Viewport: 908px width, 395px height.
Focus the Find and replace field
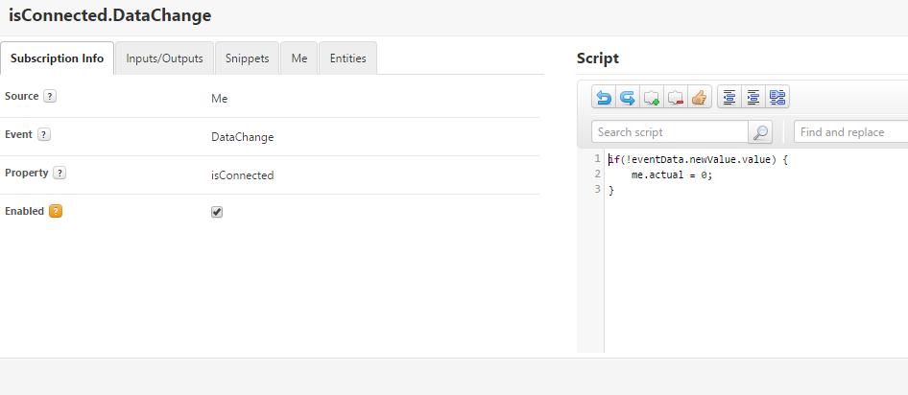pyautogui.click(x=850, y=132)
